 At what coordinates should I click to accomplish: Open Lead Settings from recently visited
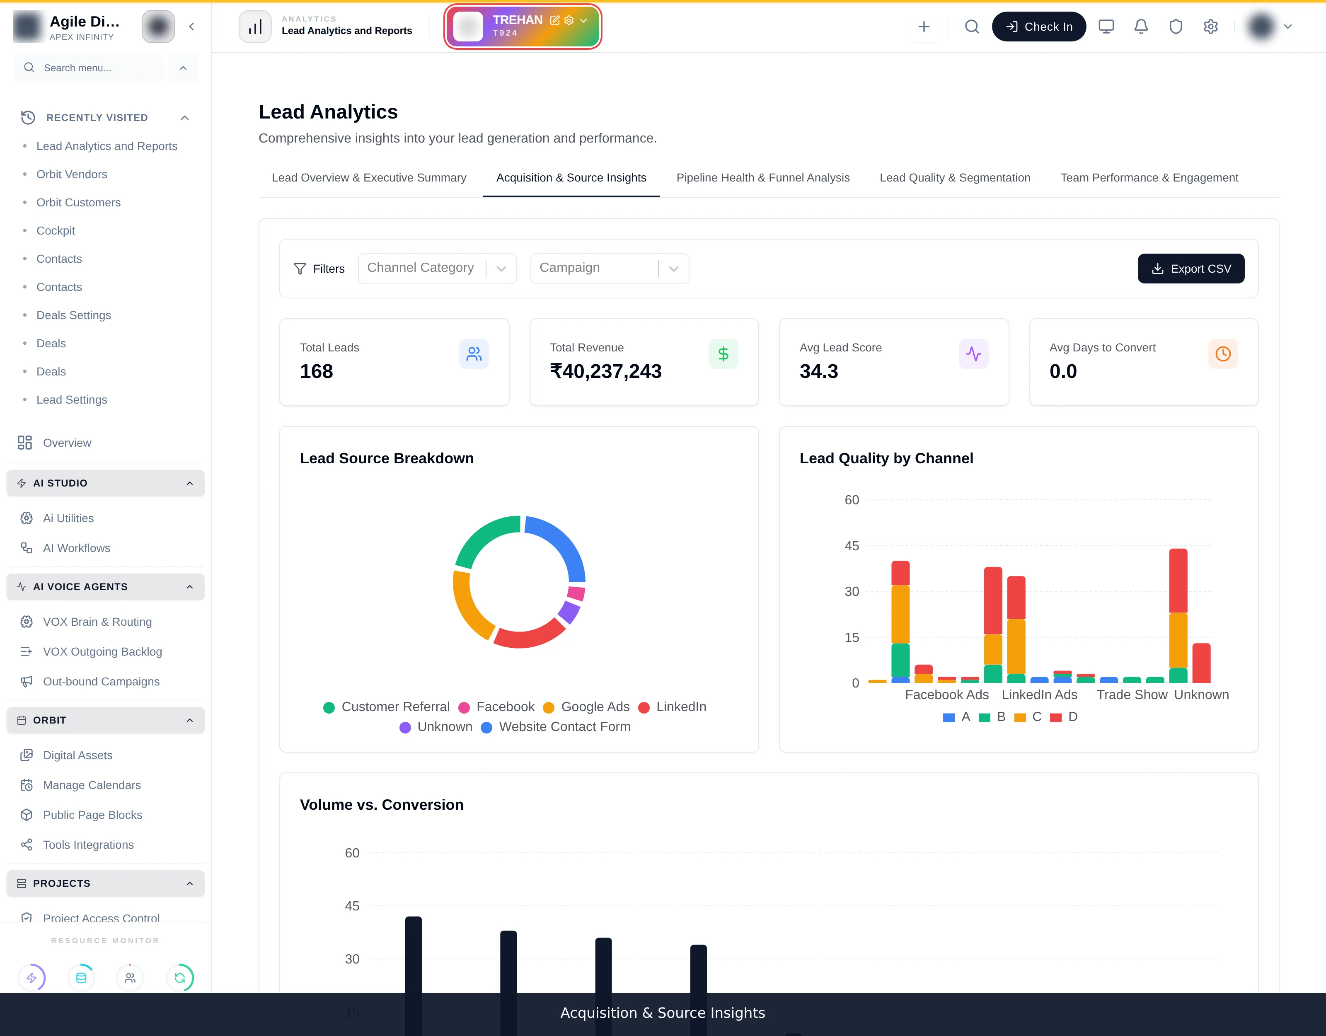coord(72,399)
